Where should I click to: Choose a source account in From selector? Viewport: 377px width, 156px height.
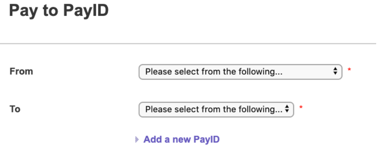tap(240, 72)
